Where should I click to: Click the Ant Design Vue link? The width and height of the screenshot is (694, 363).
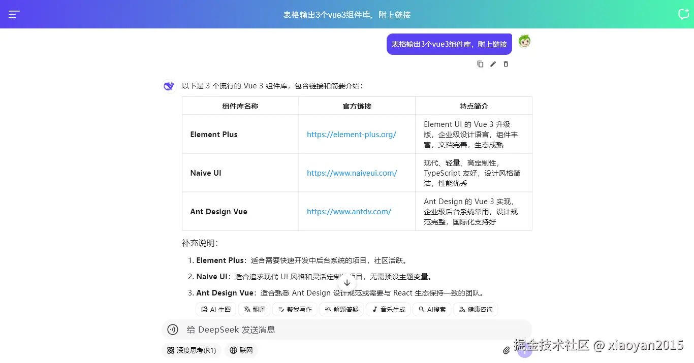tap(349, 211)
